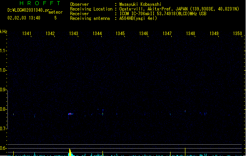The image size is (246, 156).
Task: Select the ICOM IC-706mkII receiver text
Action: tap(163, 14)
